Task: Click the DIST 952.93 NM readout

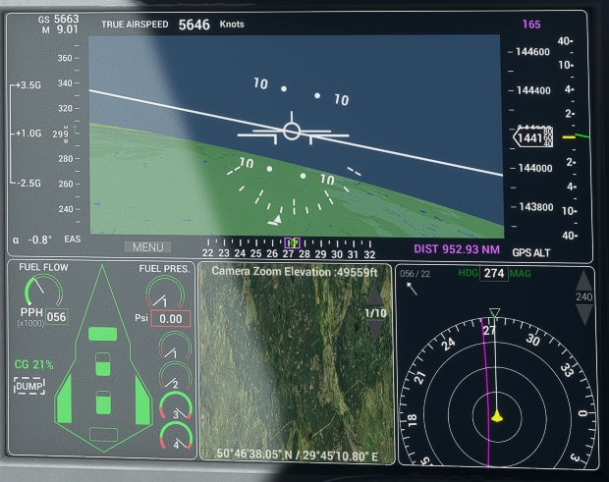Action: tap(457, 249)
